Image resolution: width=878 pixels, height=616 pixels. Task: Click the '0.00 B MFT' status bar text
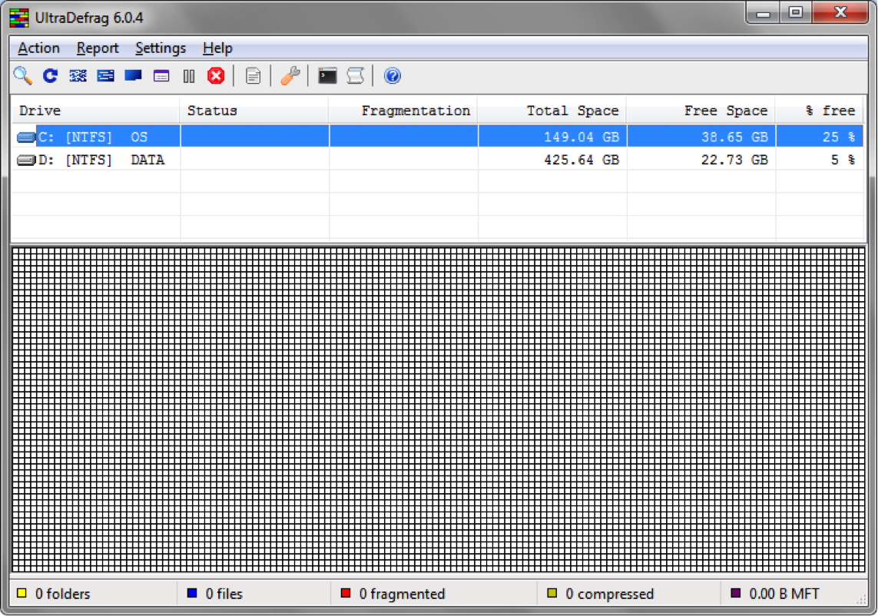pos(784,594)
